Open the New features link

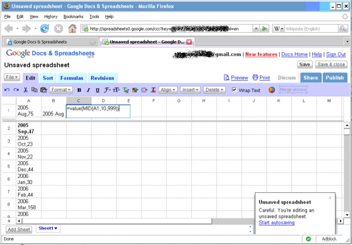point(261,54)
